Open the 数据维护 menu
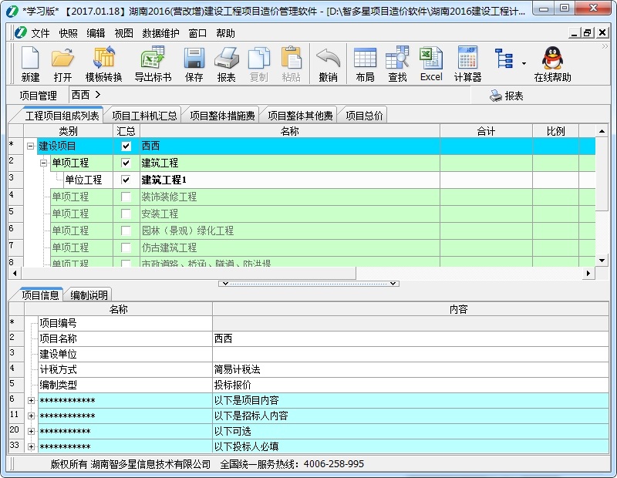The width and height of the screenshot is (617, 478). [160, 33]
